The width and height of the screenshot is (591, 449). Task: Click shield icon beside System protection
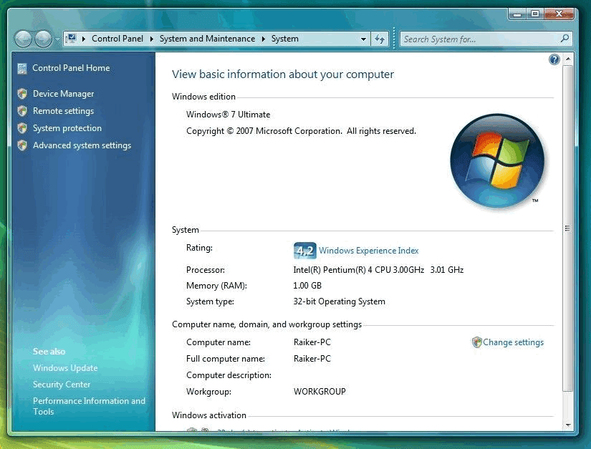[x=22, y=128]
